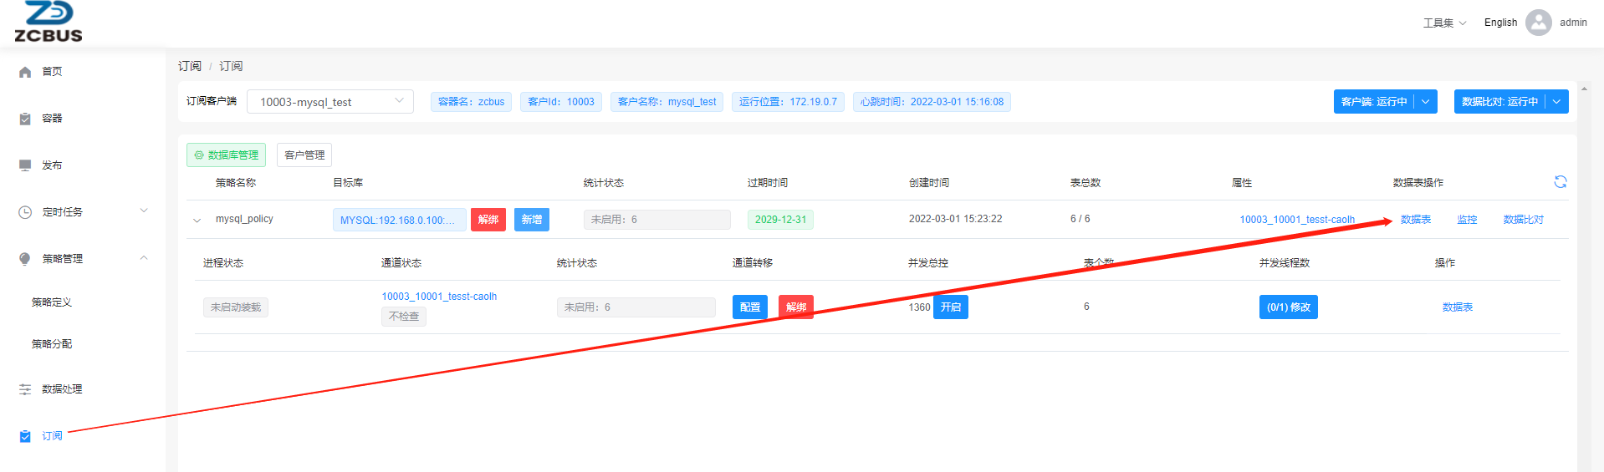Screen dimensions: 1604x472
Task: Click the home icon in sidebar
Action: [25, 73]
